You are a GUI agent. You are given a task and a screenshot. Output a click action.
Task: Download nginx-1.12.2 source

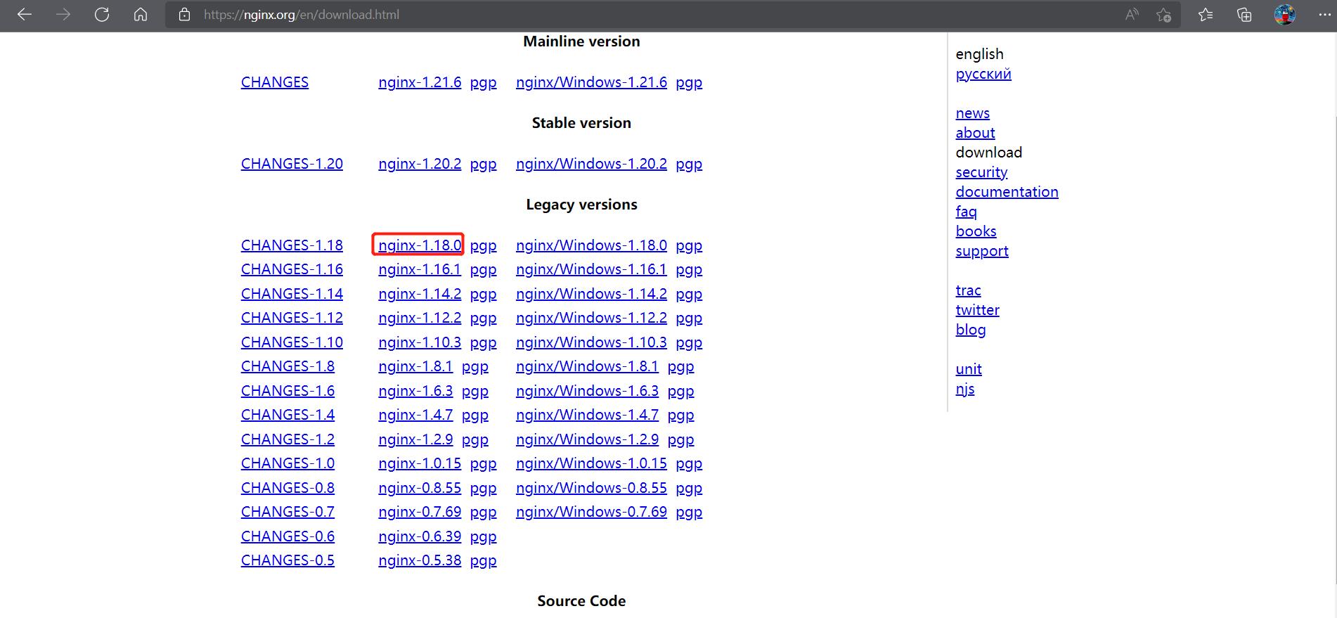(x=420, y=318)
